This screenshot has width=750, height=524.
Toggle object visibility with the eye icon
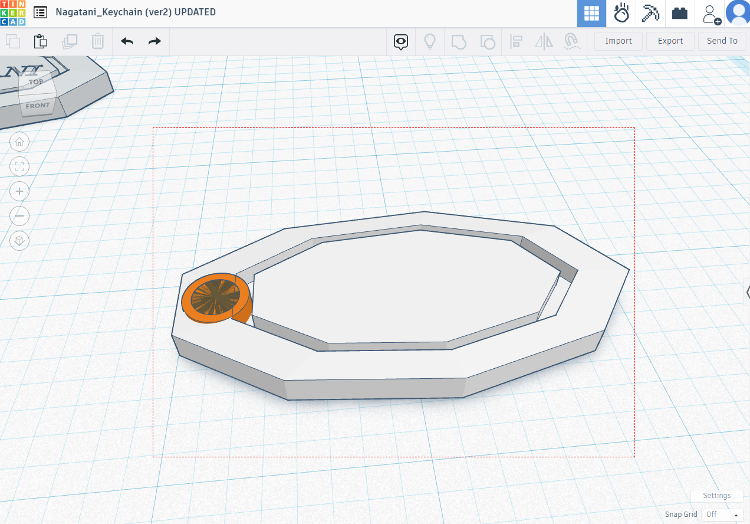400,41
